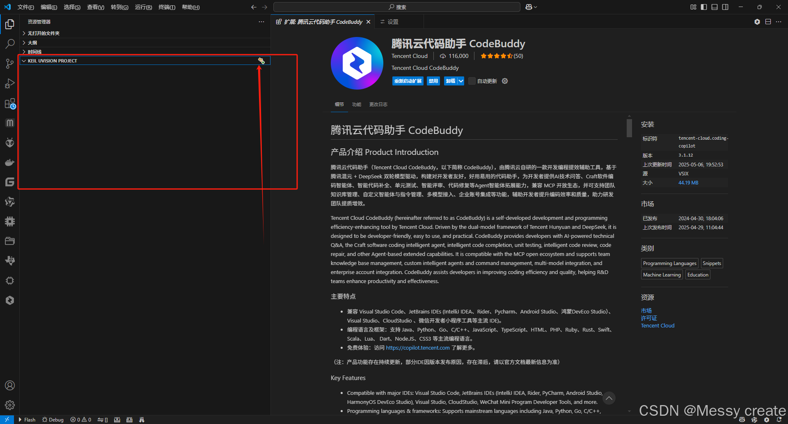788x424 pixels.
Task: Open Explorer panel more actions ellipsis
Action: [x=261, y=22]
